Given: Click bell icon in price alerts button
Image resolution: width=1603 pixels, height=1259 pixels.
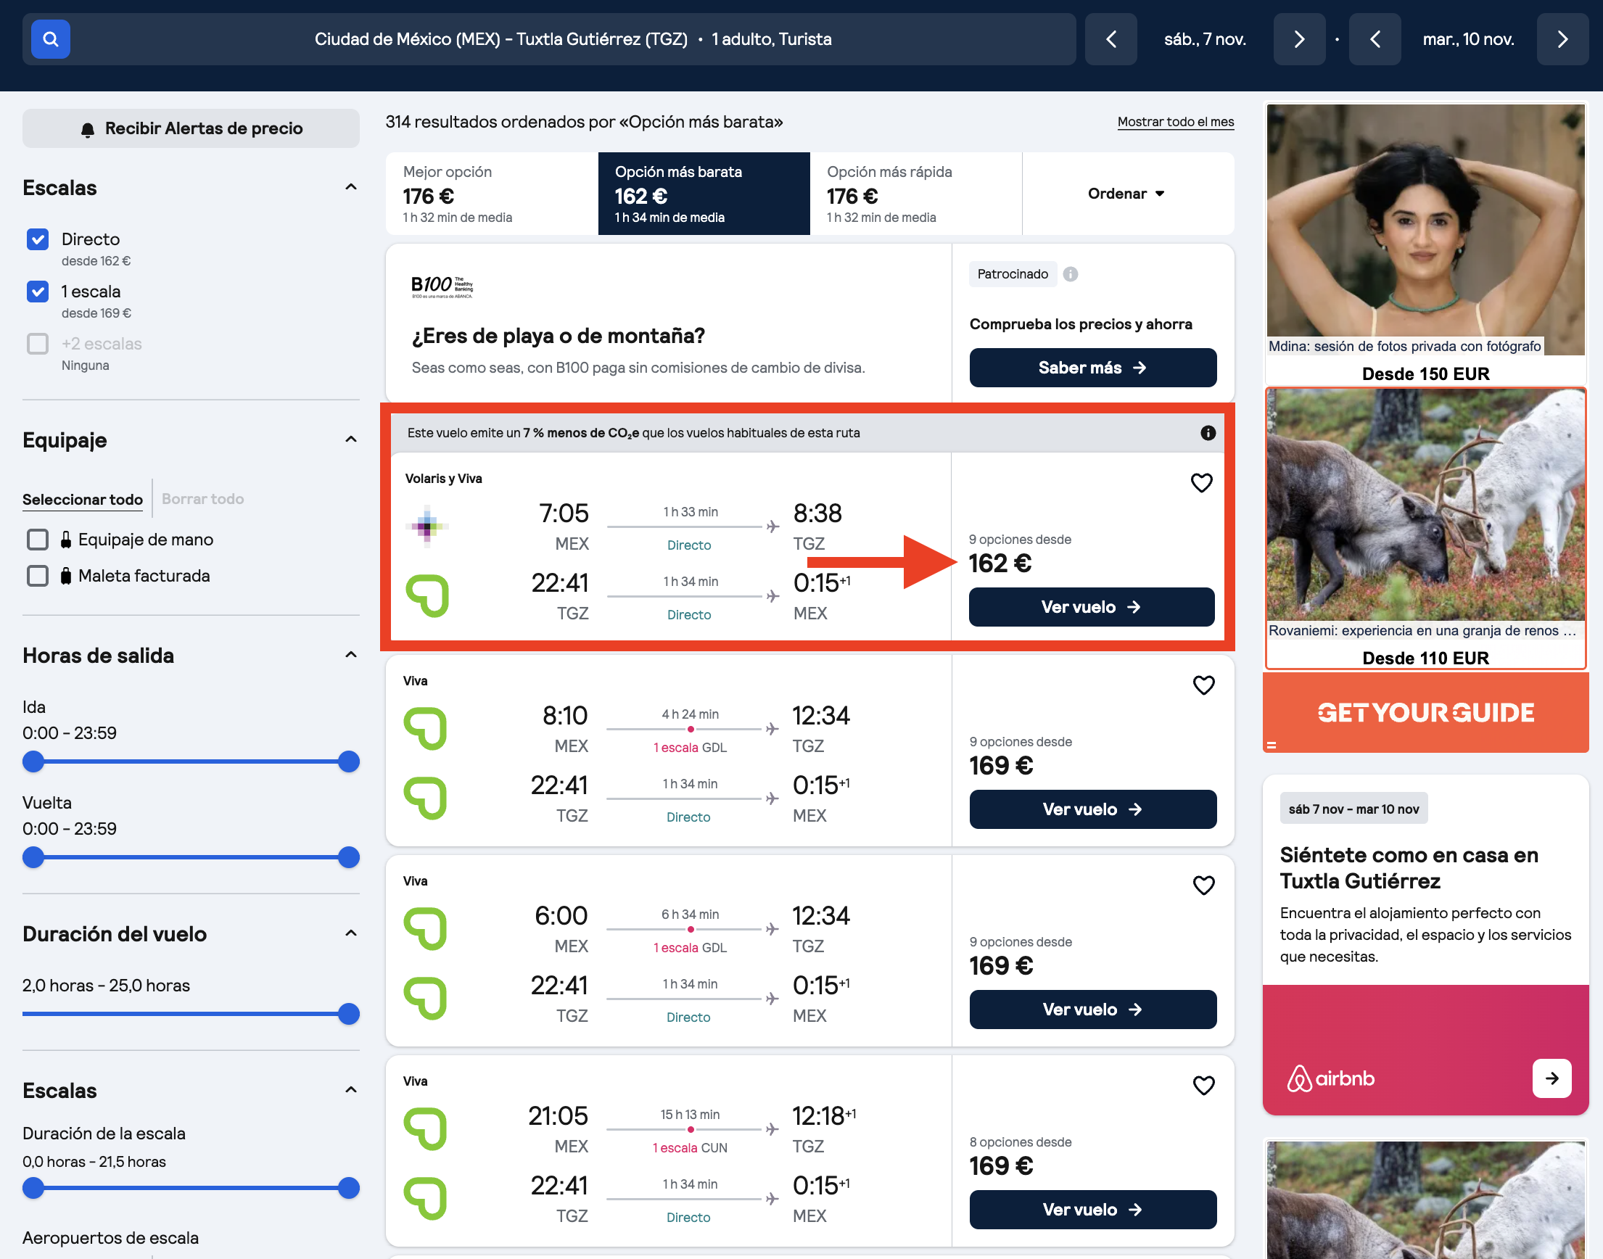Looking at the screenshot, I should pyautogui.click(x=88, y=129).
